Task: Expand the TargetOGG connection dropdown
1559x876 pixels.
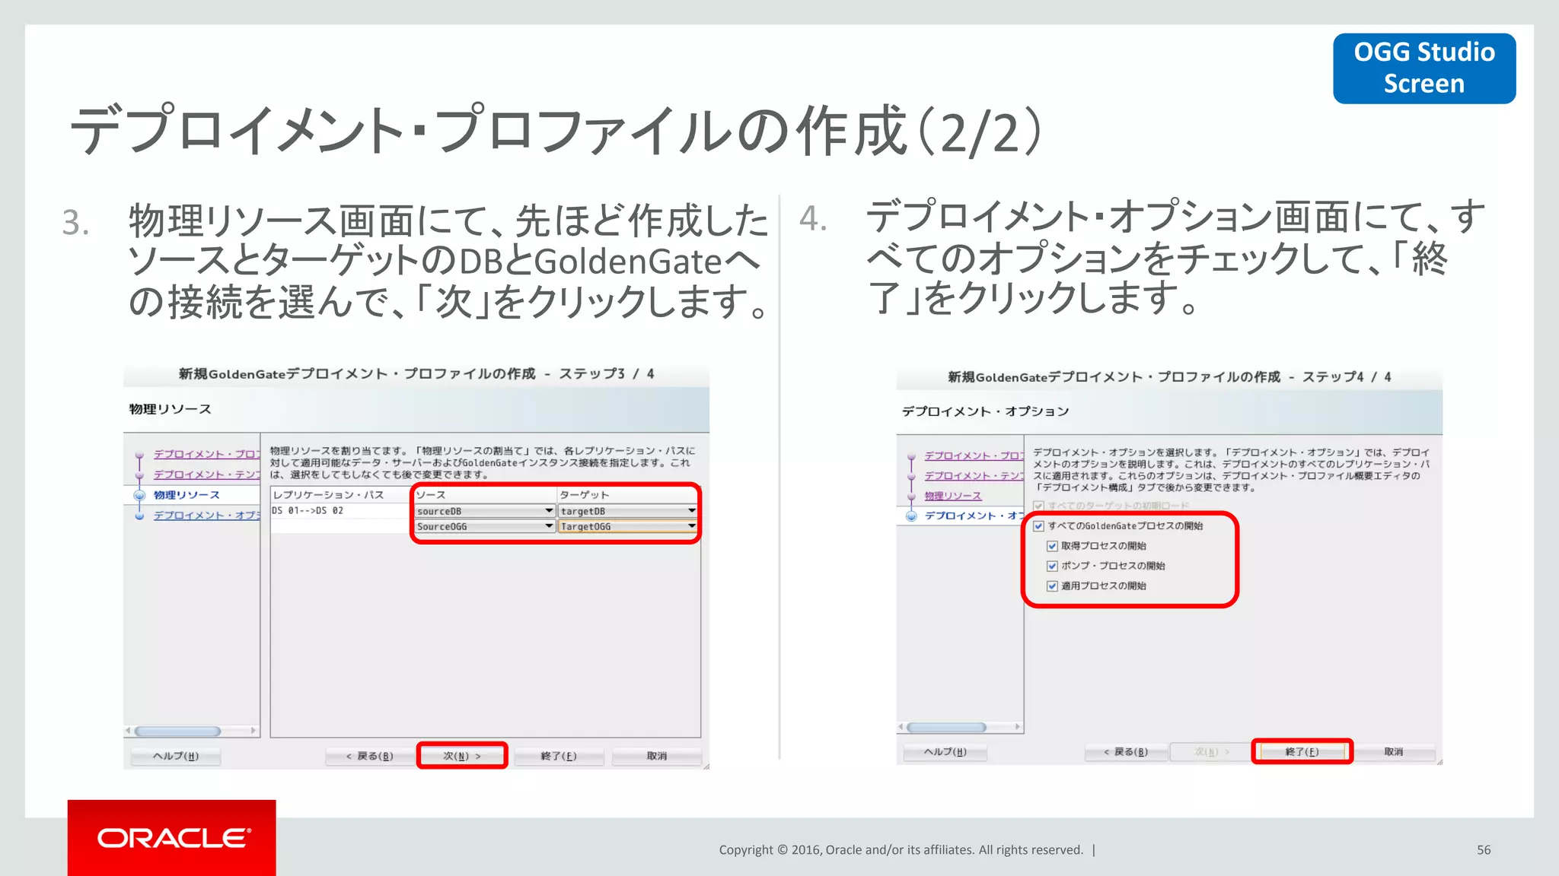Action: point(628,526)
